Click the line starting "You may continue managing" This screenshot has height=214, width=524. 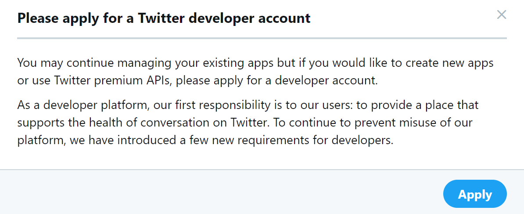[x=255, y=63]
